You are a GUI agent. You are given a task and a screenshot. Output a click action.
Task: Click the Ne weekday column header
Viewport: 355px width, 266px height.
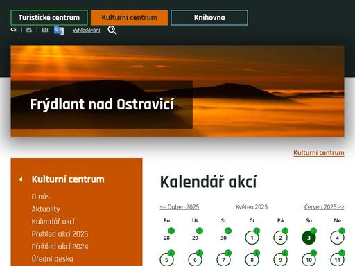point(337,220)
